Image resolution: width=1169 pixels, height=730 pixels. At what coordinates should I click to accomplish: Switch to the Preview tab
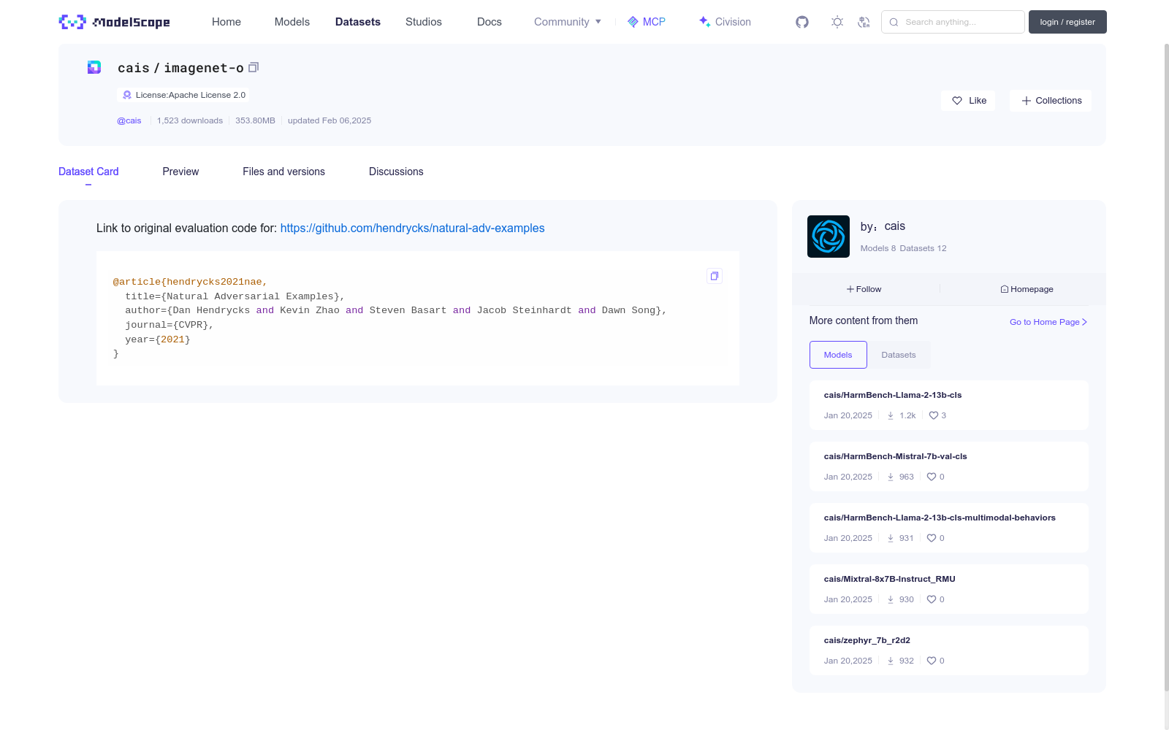pyautogui.click(x=180, y=172)
